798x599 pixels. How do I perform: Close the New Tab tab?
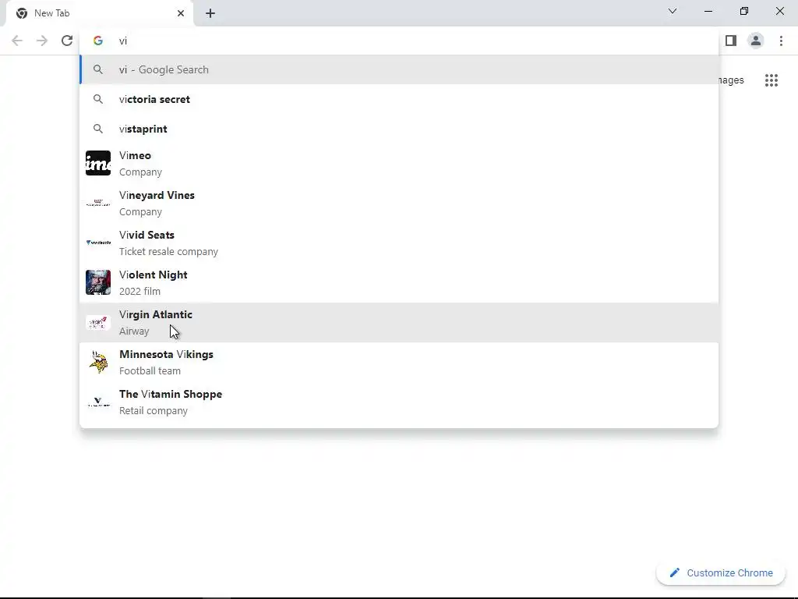[x=181, y=13]
